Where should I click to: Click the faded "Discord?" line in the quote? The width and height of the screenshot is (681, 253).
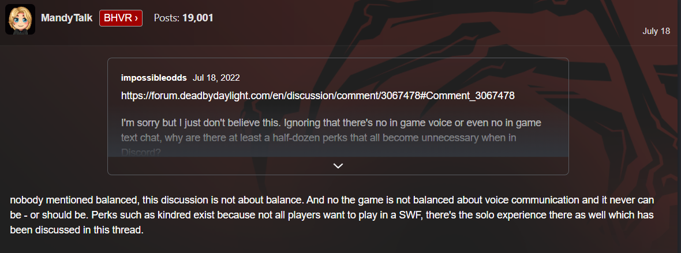[x=141, y=152]
